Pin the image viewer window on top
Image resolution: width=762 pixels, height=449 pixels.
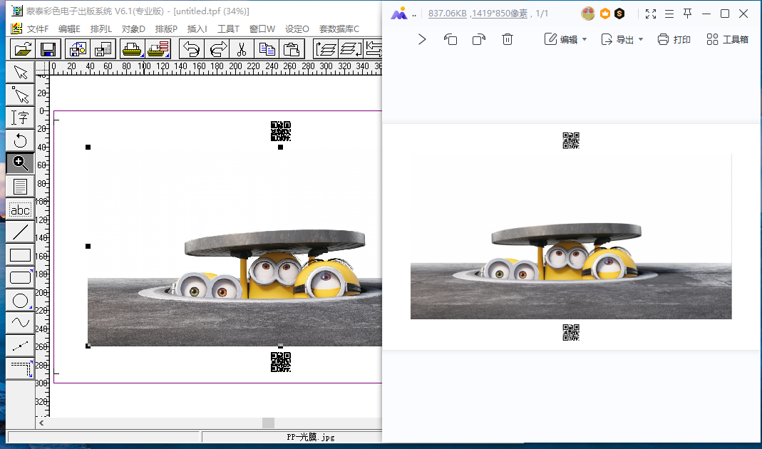(x=688, y=14)
